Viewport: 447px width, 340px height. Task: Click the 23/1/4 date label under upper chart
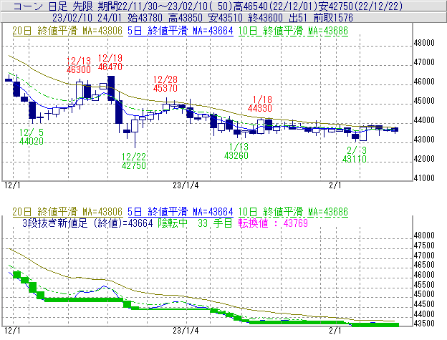tap(186, 185)
